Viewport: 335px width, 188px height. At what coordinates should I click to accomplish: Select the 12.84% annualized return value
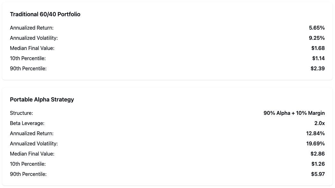pos(315,133)
